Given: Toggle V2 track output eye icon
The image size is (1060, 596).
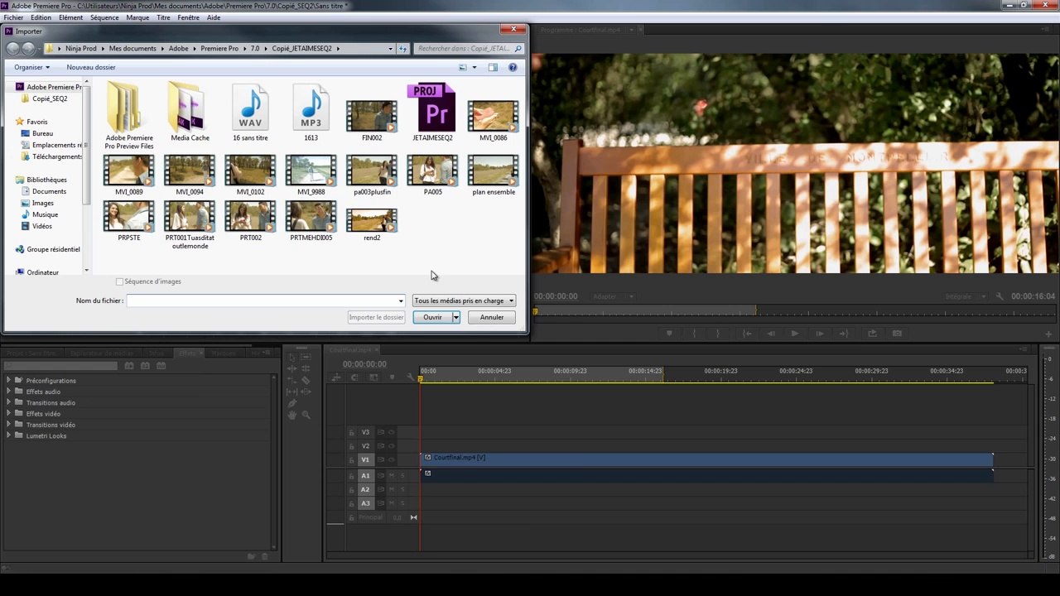Looking at the screenshot, I should click(x=392, y=446).
